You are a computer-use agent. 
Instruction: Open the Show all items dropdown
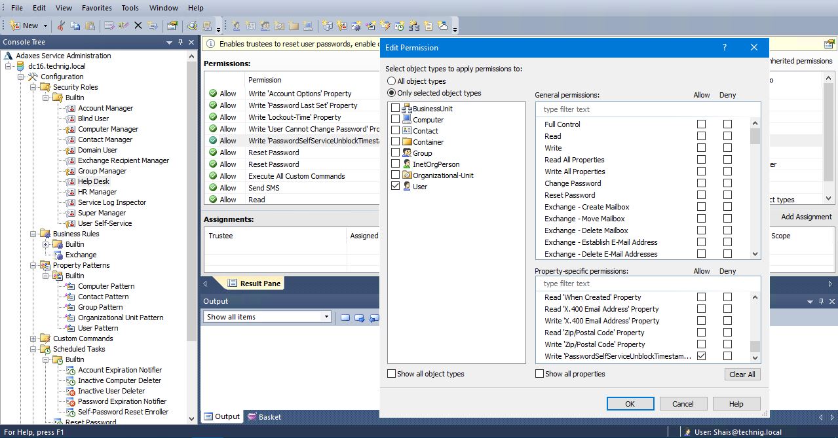coord(326,317)
